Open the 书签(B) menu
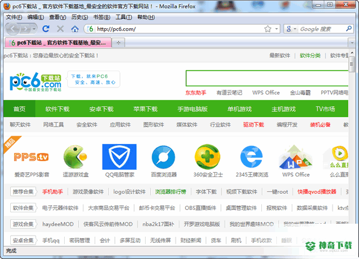359x259 pixels. [102, 17]
